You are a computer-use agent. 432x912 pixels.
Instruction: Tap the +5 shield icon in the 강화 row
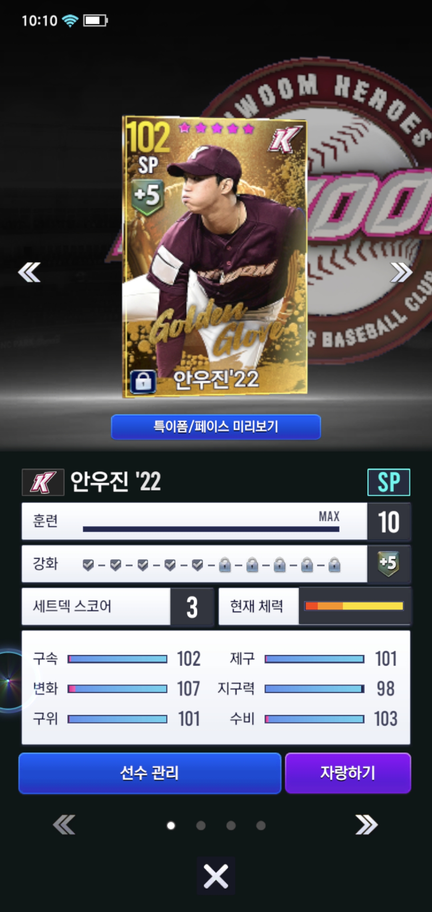[388, 564]
